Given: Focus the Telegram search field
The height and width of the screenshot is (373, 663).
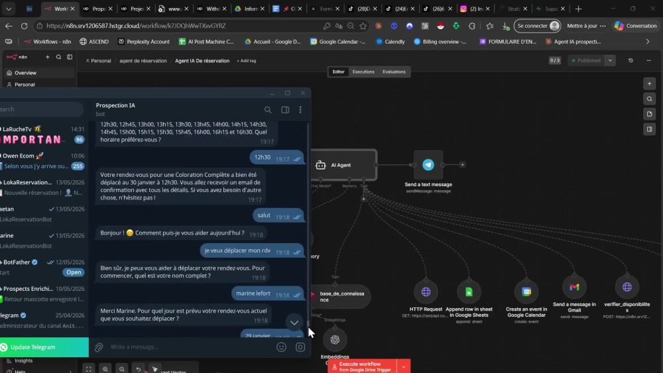Looking at the screenshot, I should pyautogui.click(x=41, y=109).
